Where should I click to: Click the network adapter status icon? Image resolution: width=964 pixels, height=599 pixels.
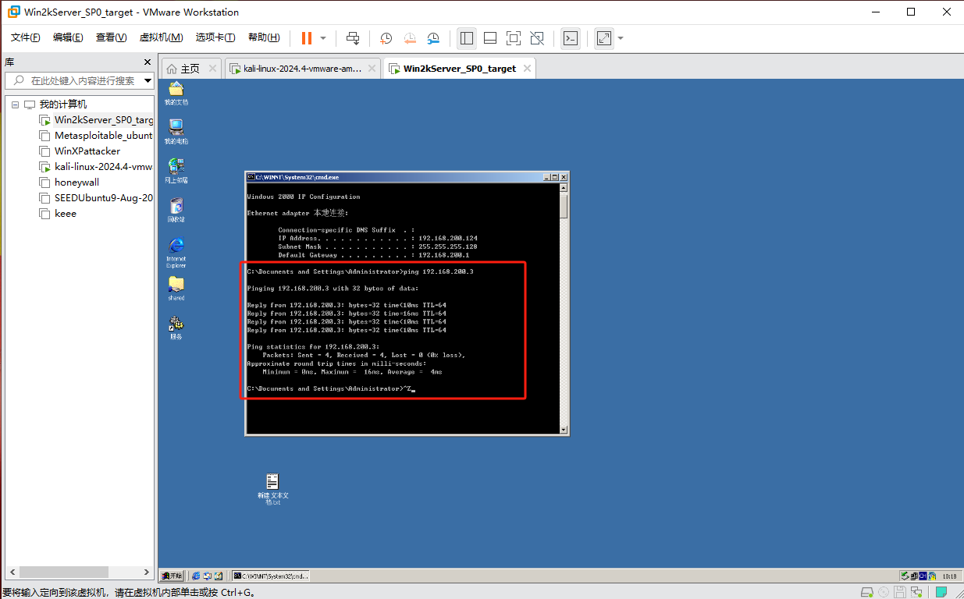click(x=916, y=592)
